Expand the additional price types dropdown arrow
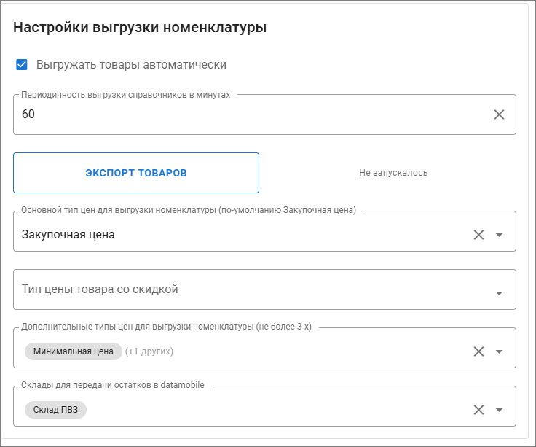The width and height of the screenshot is (536, 447). [x=499, y=351]
